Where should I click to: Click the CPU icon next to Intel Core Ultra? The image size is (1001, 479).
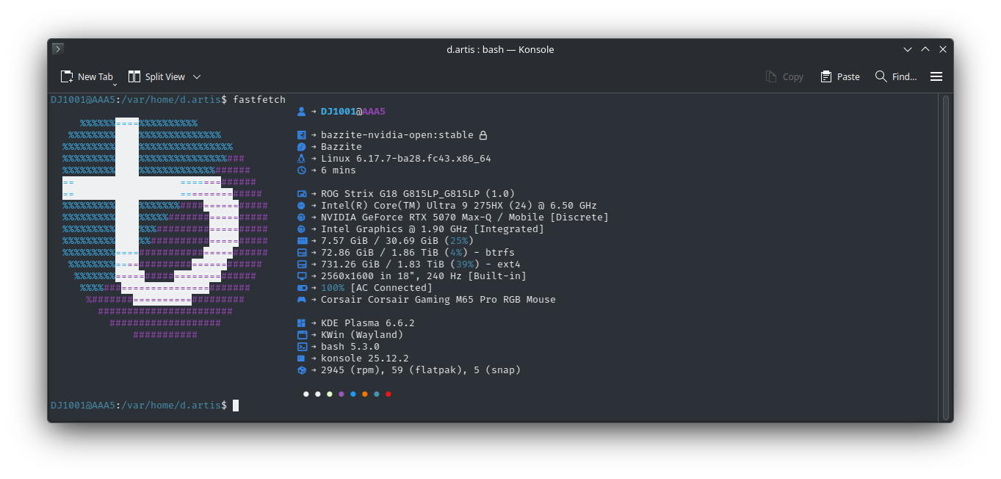301,205
